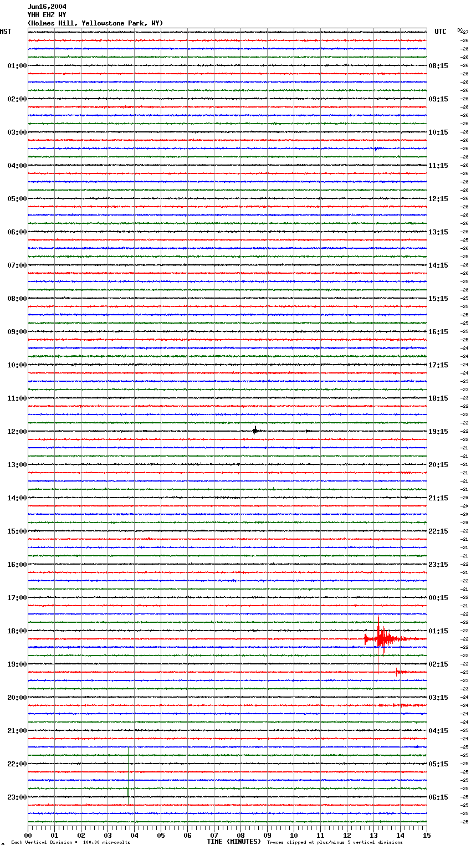
Task: Select the 20:00 MST row label
Action: pos(17,698)
